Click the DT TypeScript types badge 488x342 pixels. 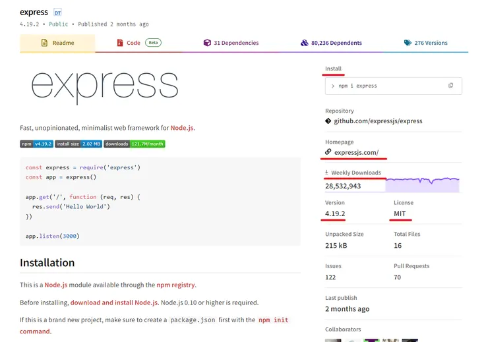tap(57, 13)
